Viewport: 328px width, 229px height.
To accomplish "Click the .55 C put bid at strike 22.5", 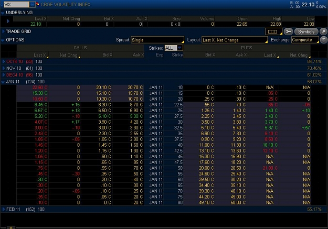I will click(x=208, y=105).
